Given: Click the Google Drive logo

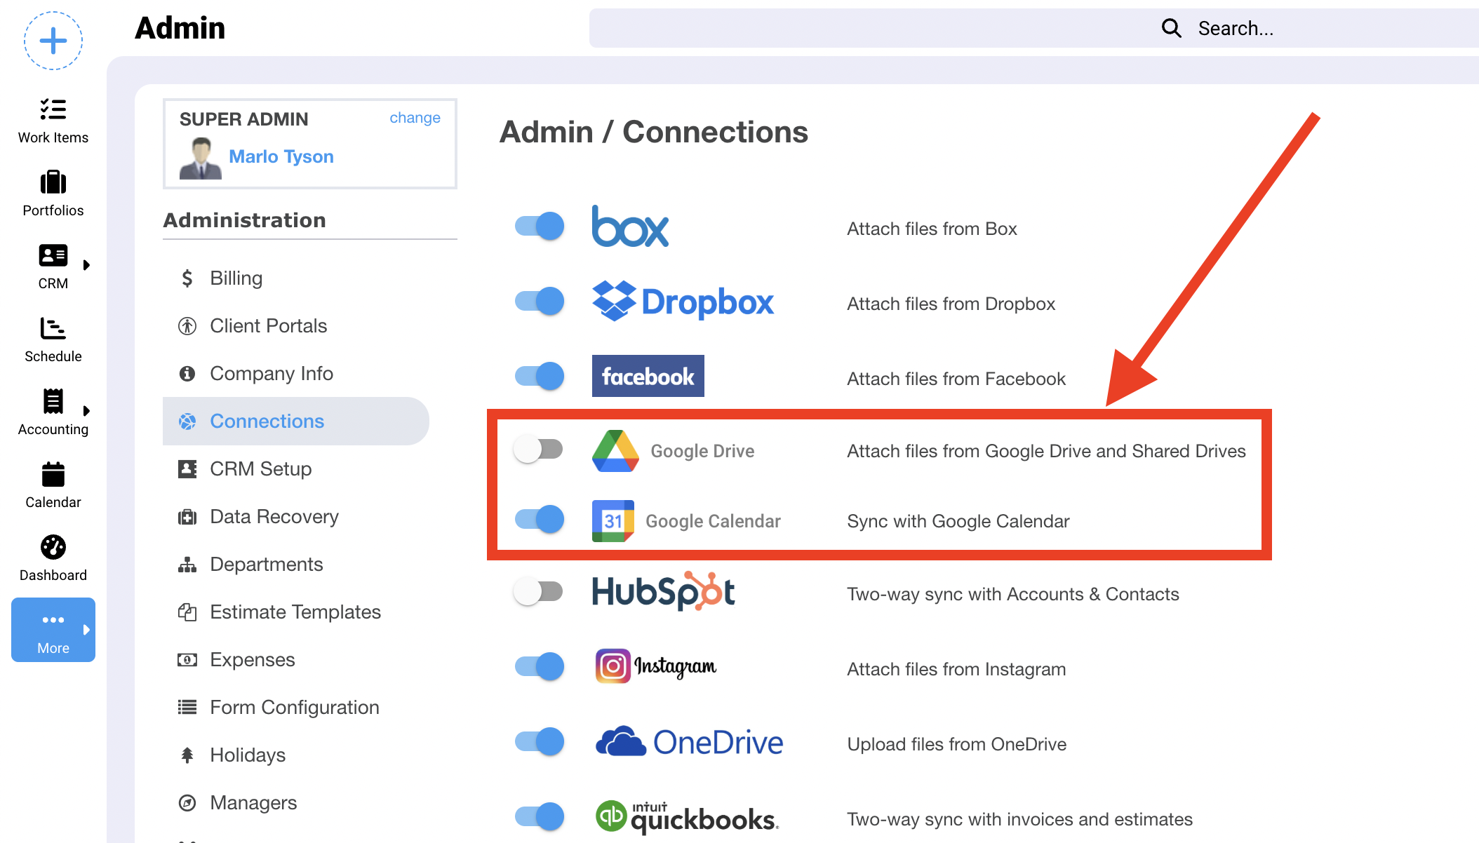Looking at the screenshot, I should (x=615, y=451).
